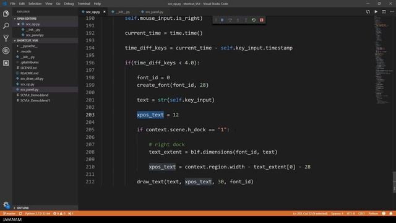Change Python language mode in status bar
This screenshot has height=223, width=396.
tap(373, 214)
